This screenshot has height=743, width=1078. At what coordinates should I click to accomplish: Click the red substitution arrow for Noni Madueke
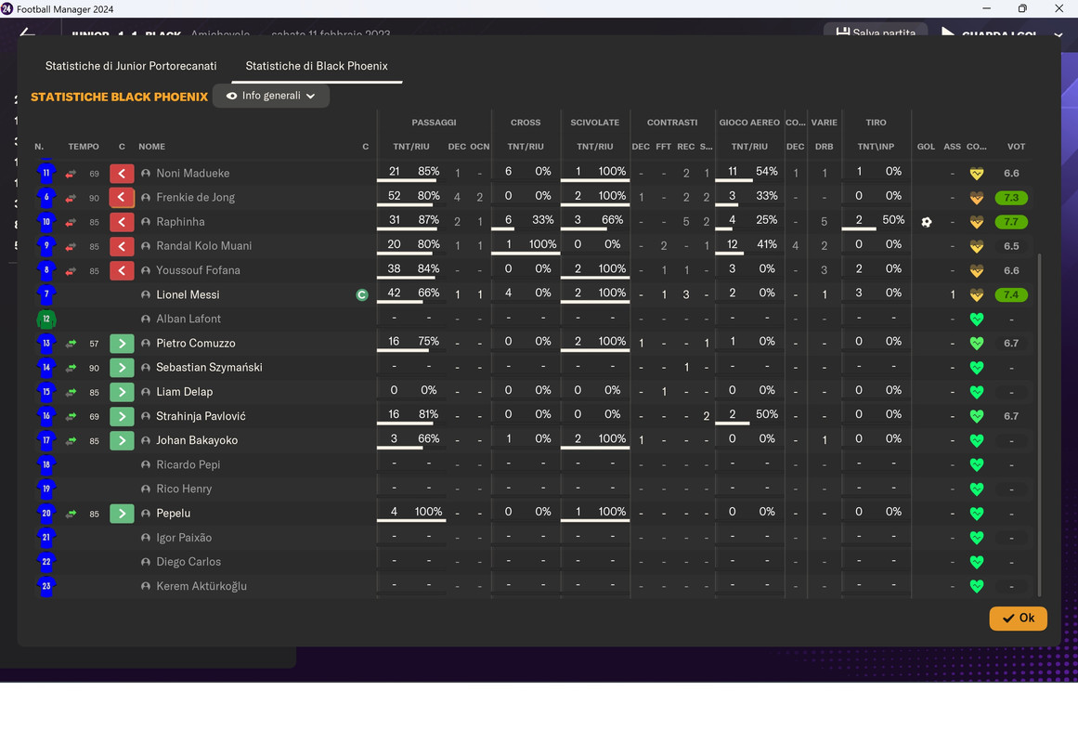tap(122, 174)
